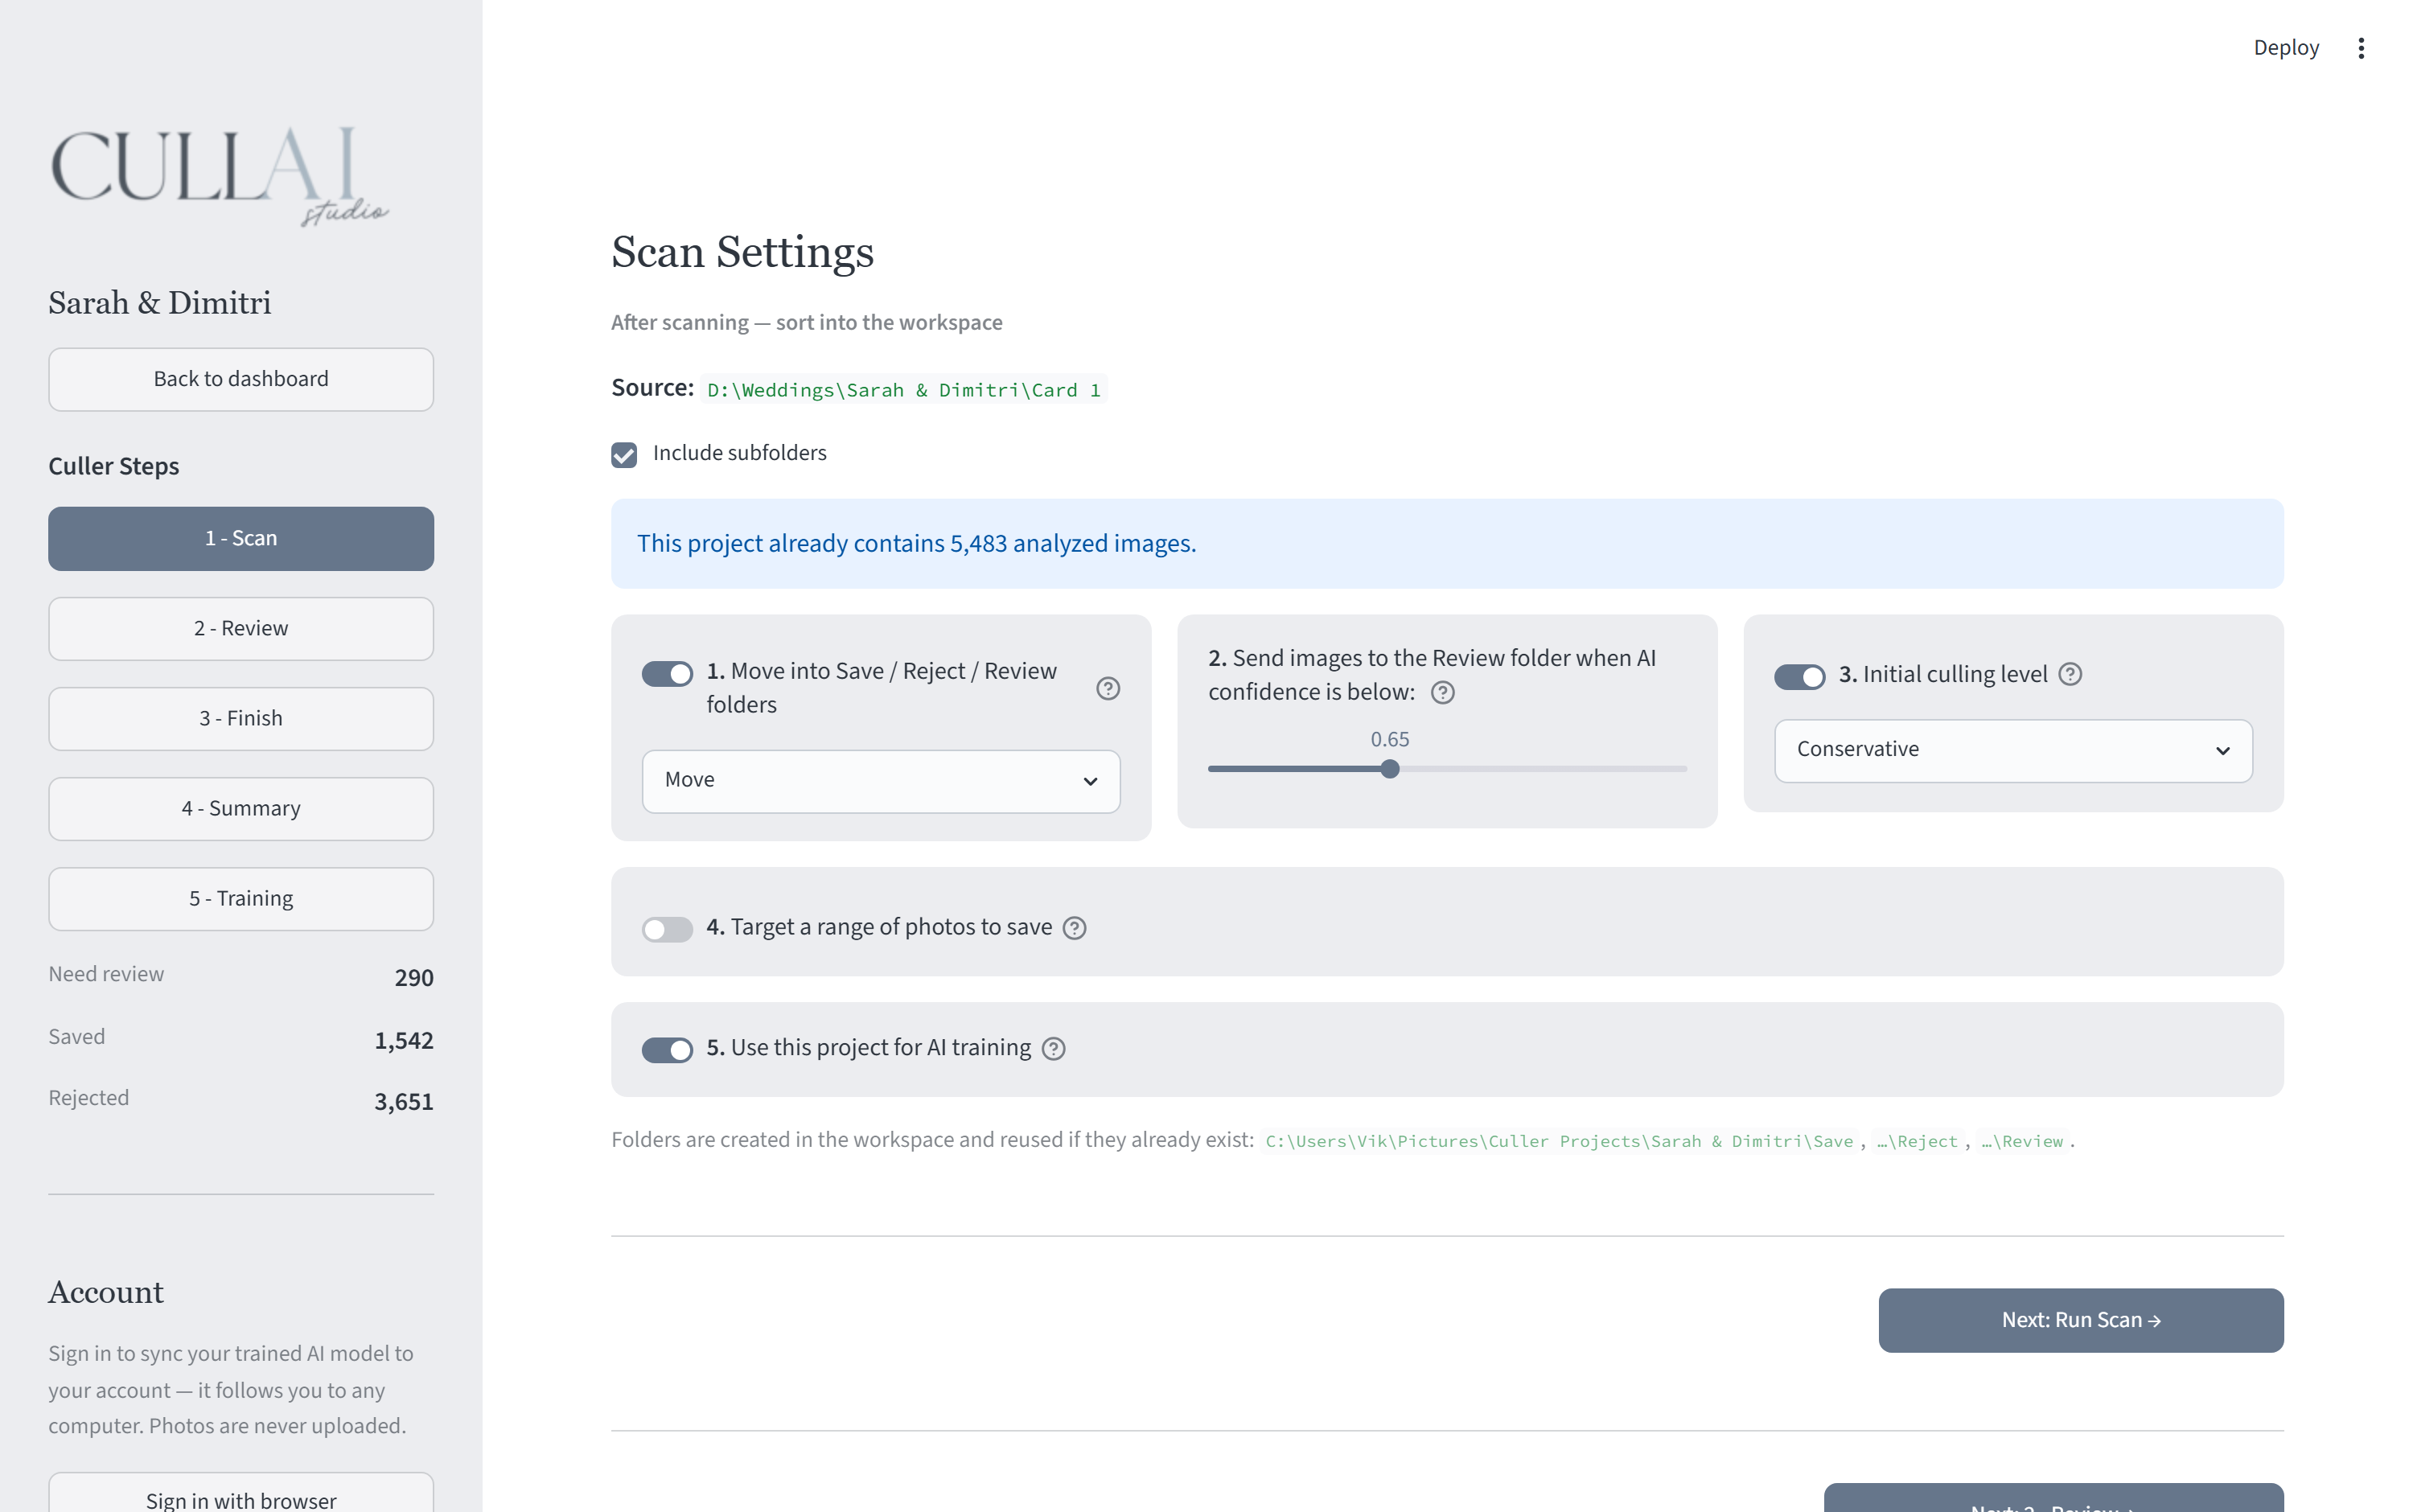Click the AI confidence slider handle
Viewport: 2413px width, 1512px height.
[1389, 769]
